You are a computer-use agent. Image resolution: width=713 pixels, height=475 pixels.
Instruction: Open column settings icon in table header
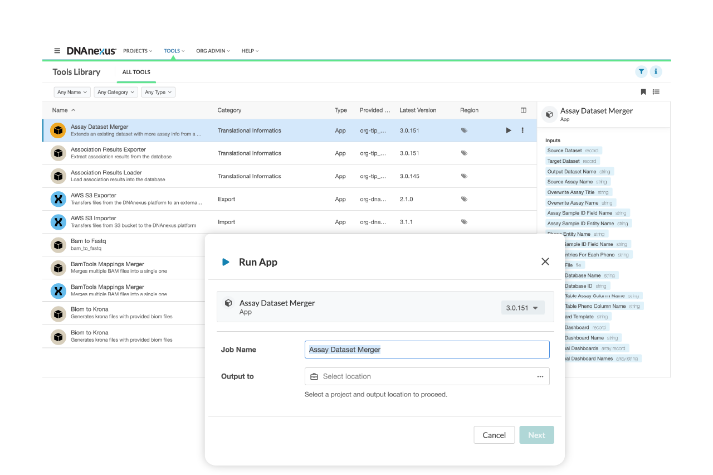[524, 110]
